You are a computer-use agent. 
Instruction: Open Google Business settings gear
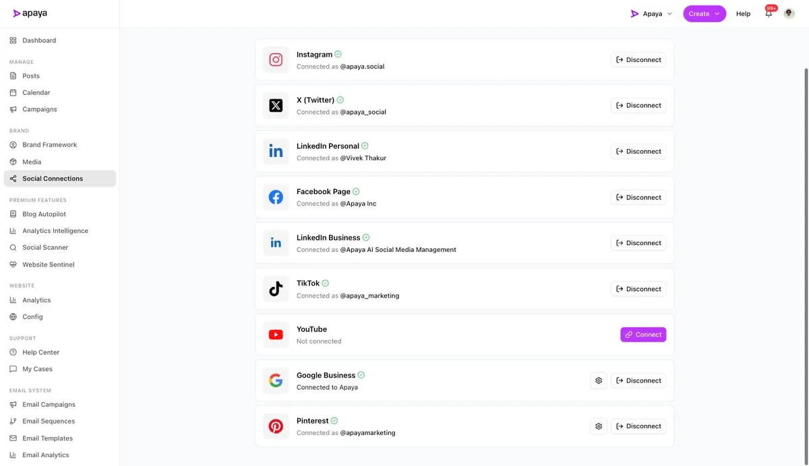click(599, 380)
